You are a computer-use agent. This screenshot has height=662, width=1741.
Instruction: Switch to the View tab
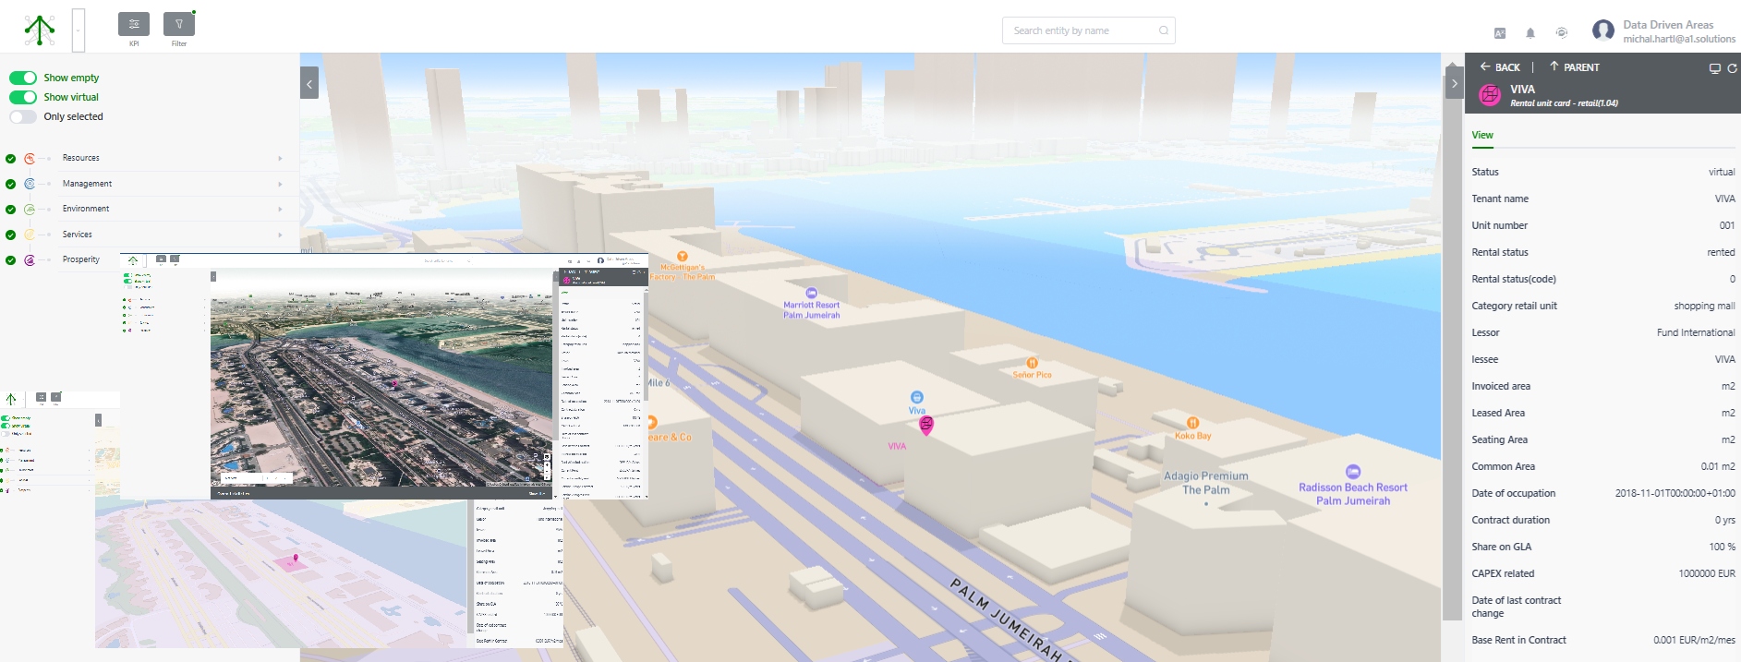(1482, 135)
